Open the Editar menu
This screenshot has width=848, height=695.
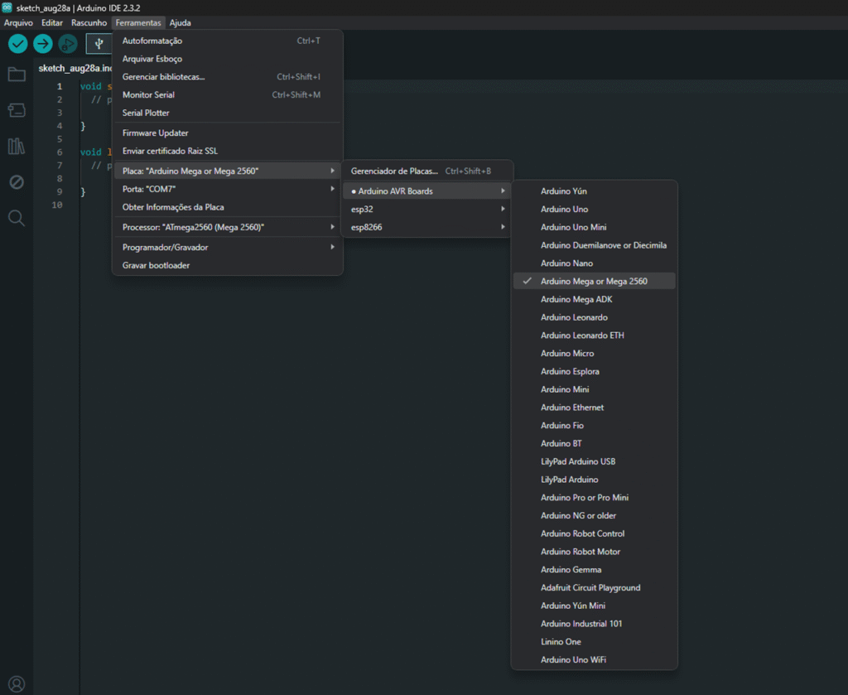(52, 22)
